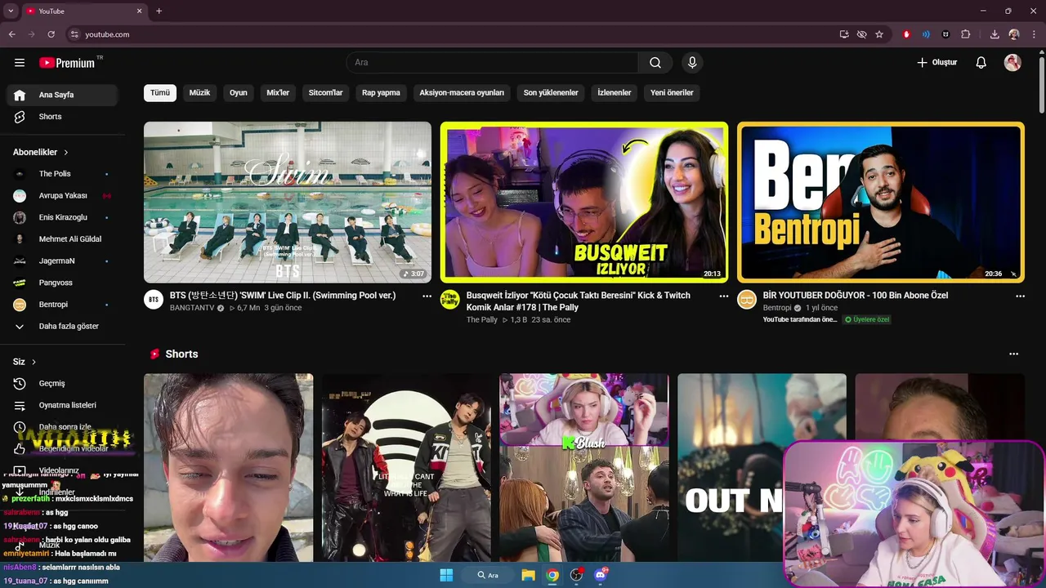Select the Aksiyon-macera oyunları chip
This screenshot has height=588, width=1046.
click(462, 93)
